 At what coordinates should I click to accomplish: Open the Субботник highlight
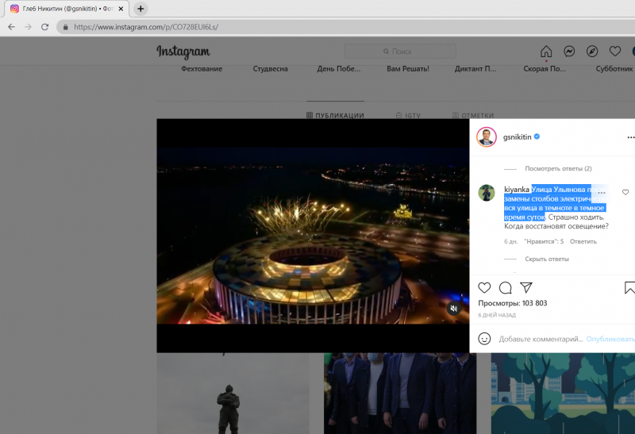(x=614, y=69)
